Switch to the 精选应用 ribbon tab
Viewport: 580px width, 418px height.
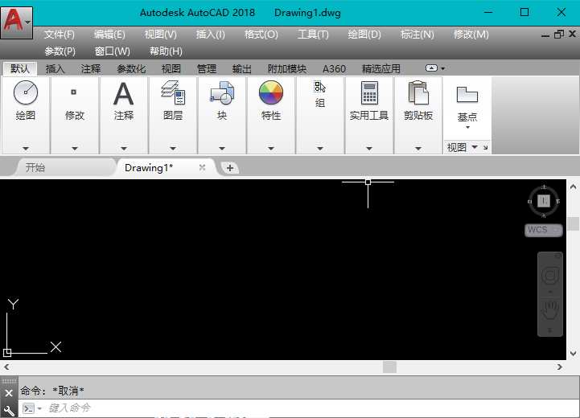tap(381, 69)
